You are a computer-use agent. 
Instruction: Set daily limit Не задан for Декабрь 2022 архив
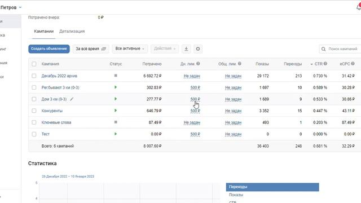(192, 76)
